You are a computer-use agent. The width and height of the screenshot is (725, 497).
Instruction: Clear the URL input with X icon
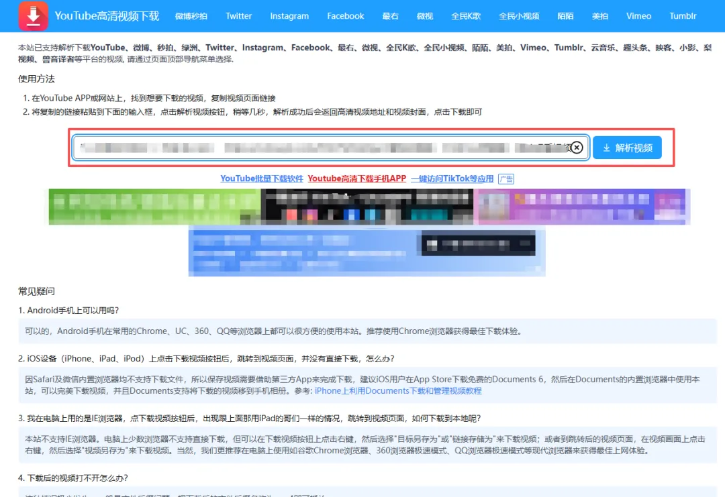(577, 148)
